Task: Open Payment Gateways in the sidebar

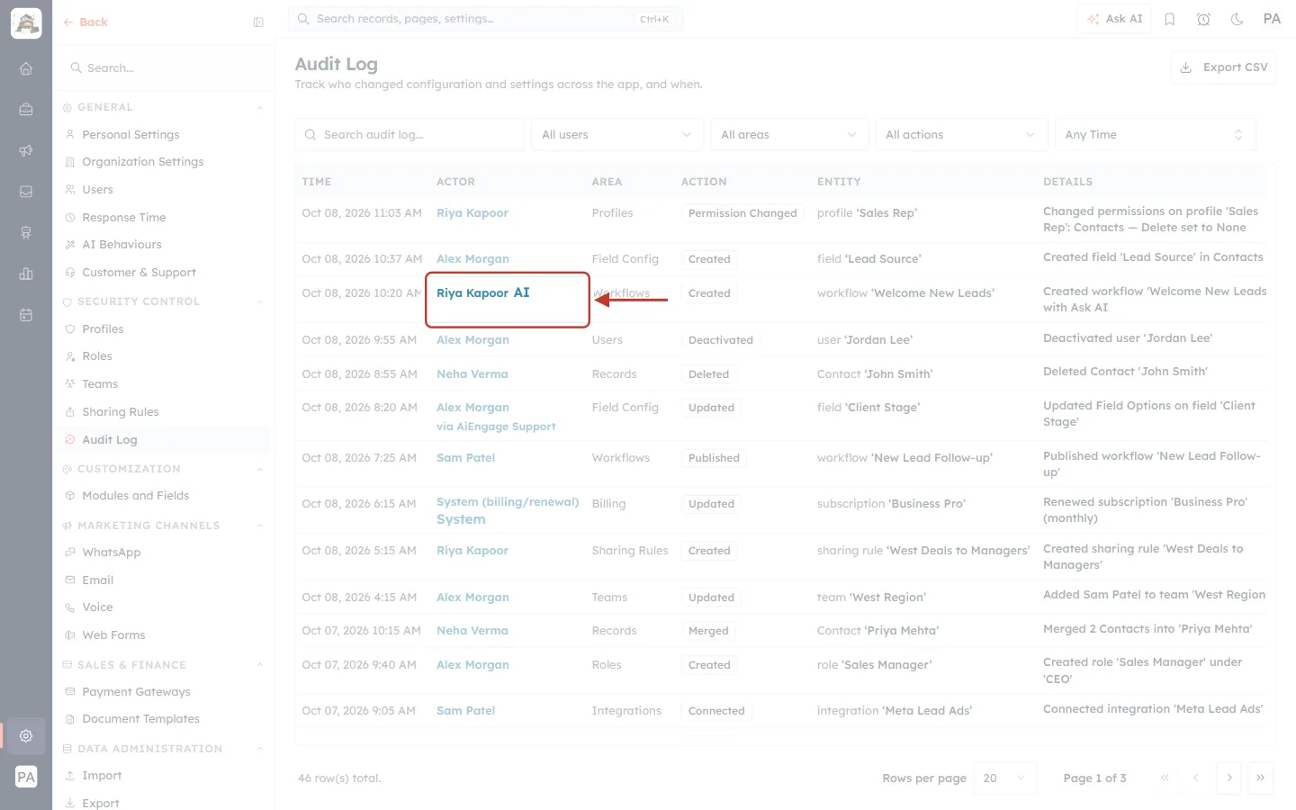Action: (136, 692)
